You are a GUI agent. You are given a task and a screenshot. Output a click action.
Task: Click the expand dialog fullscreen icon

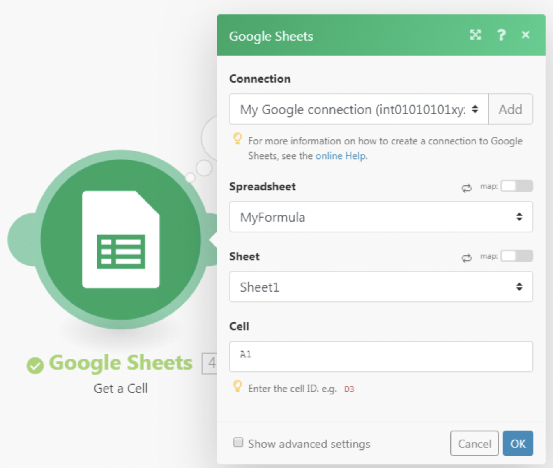click(x=475, y=35)
